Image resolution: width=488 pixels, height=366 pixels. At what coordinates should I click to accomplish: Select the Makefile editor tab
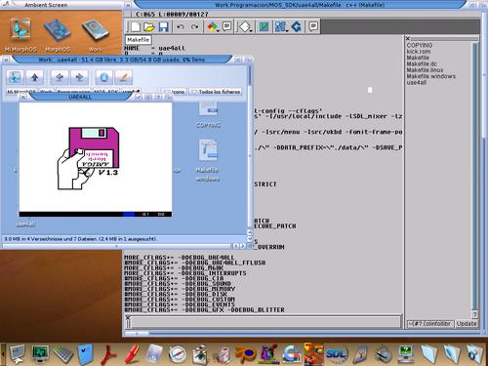pyautogui.click(x=139, y=40)
